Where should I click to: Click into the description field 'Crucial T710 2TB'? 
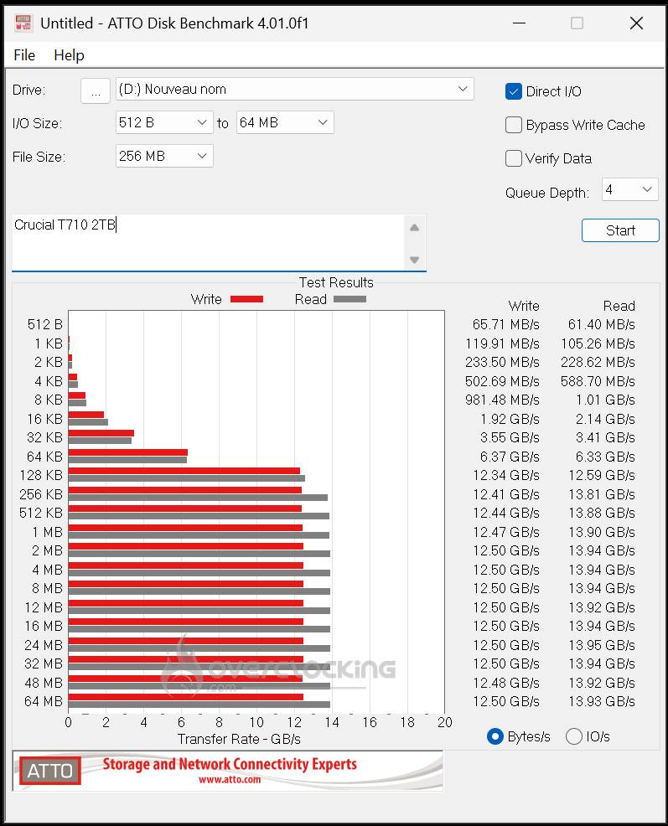(x=208, y=242)
